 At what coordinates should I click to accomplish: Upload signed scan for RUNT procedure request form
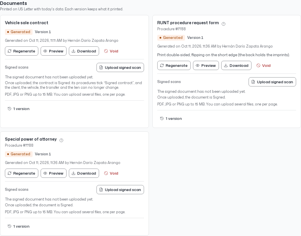(x=272, y=82)
